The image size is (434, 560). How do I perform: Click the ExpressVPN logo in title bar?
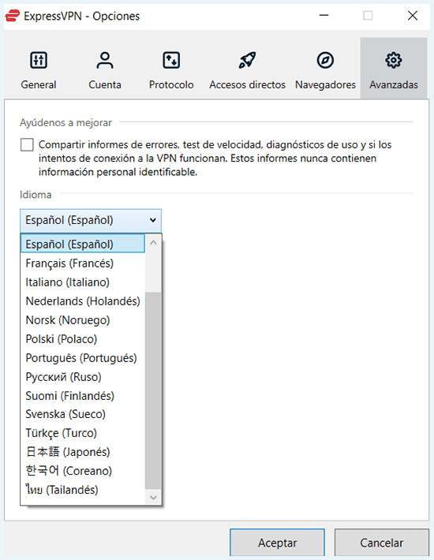pos(12,16)
